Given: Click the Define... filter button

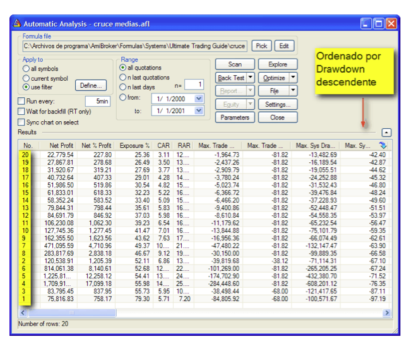Looking at the screenshot, I should 91,85.
